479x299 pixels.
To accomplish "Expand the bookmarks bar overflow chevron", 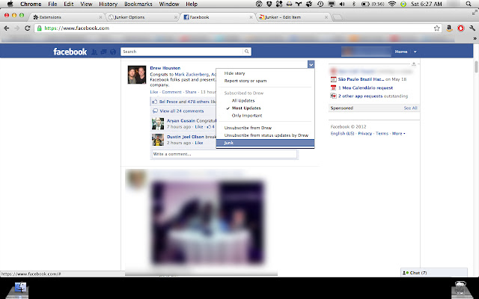I will (475, 38).
